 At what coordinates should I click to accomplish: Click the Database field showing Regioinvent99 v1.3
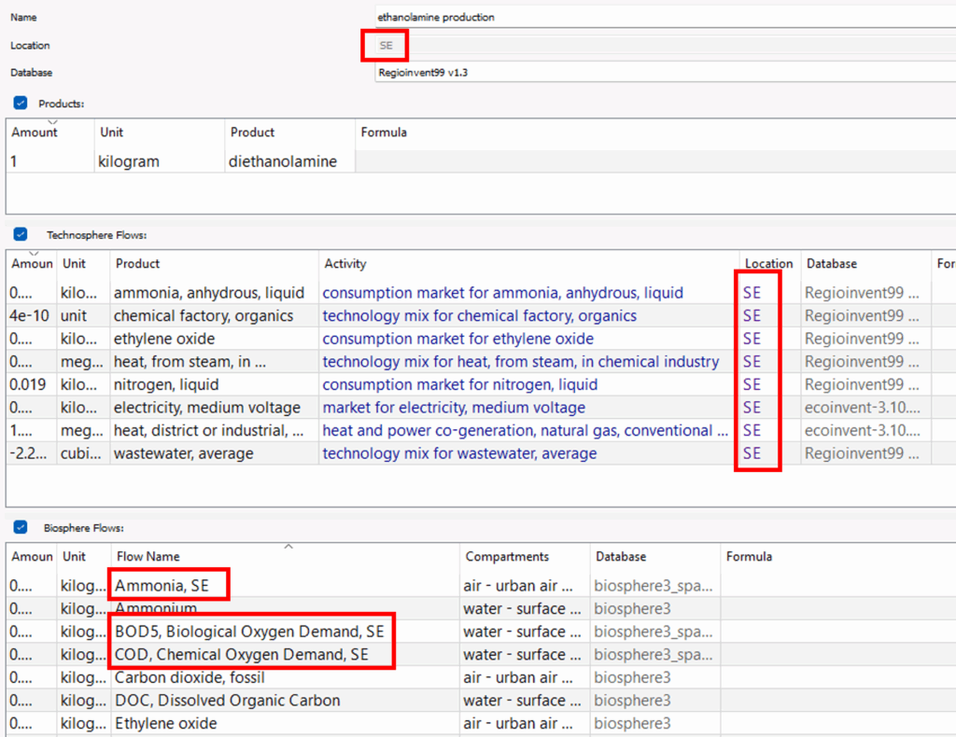(665, 73)
